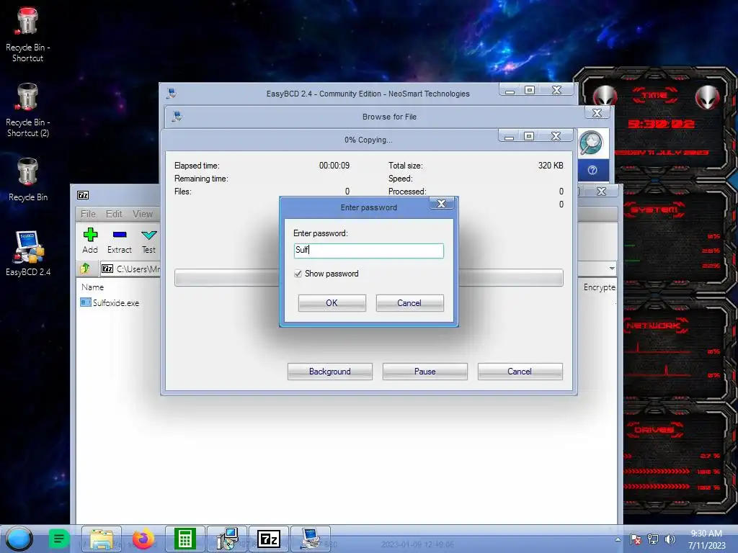Launch EasyBCD 2.4 desktop shortcut
Viewport: 738px width, 553px height.
click(28, 253)
